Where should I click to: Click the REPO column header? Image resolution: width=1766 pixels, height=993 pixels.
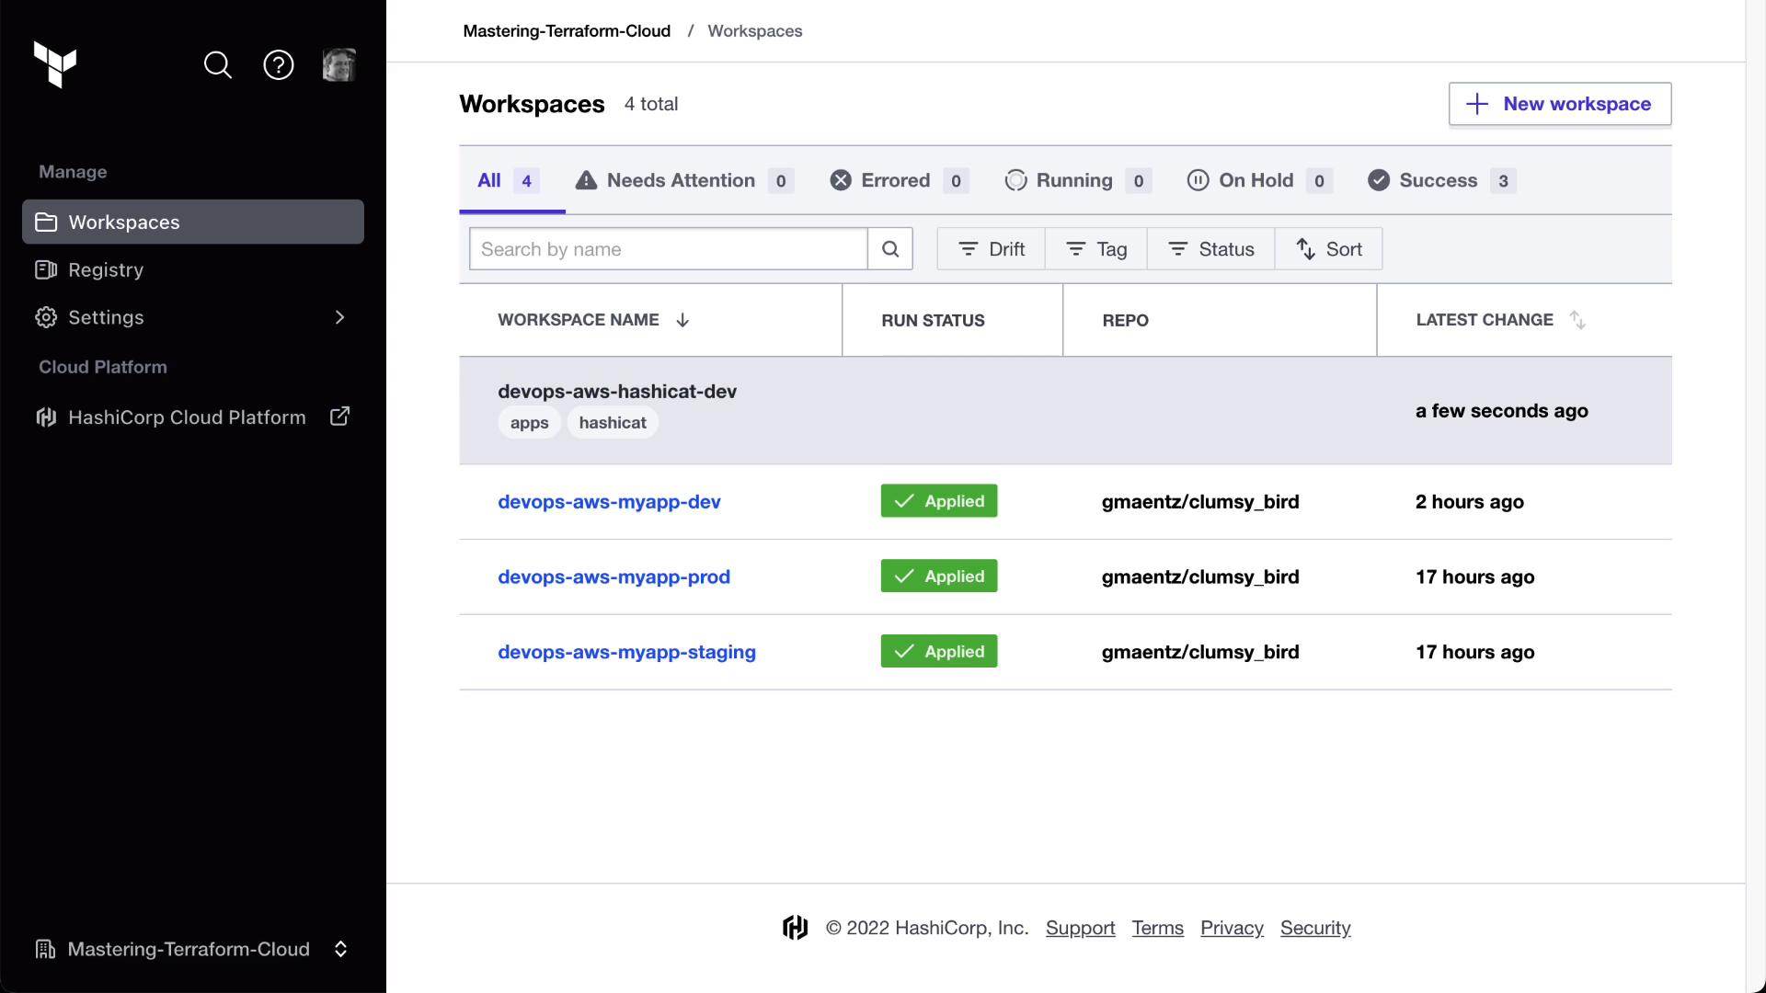pyautogui.click(x=1126, y=321)
